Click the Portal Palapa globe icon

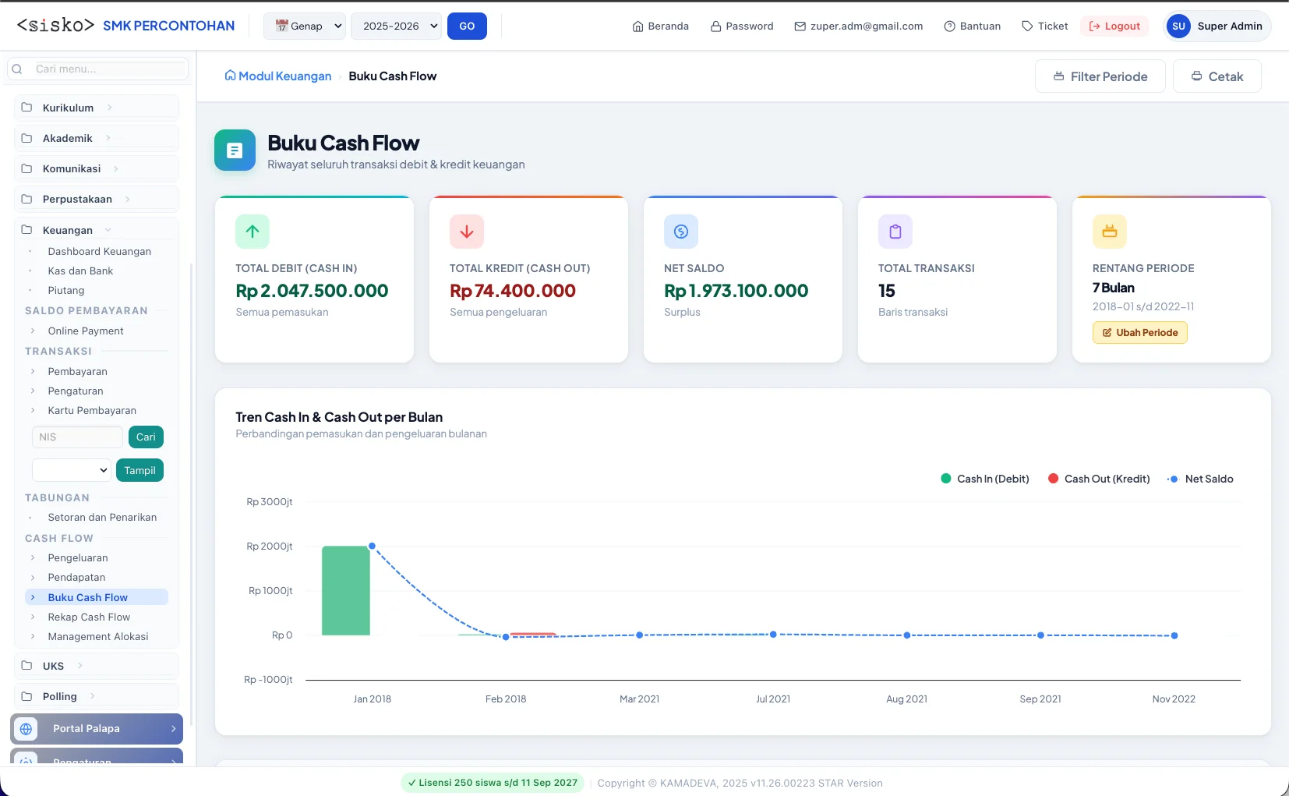(26, 729)
